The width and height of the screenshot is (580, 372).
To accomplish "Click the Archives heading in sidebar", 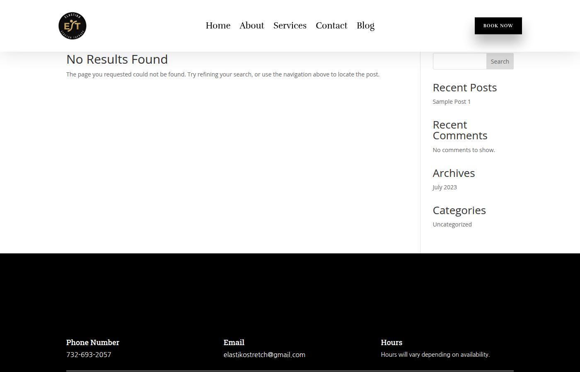I will coord(454,173).
